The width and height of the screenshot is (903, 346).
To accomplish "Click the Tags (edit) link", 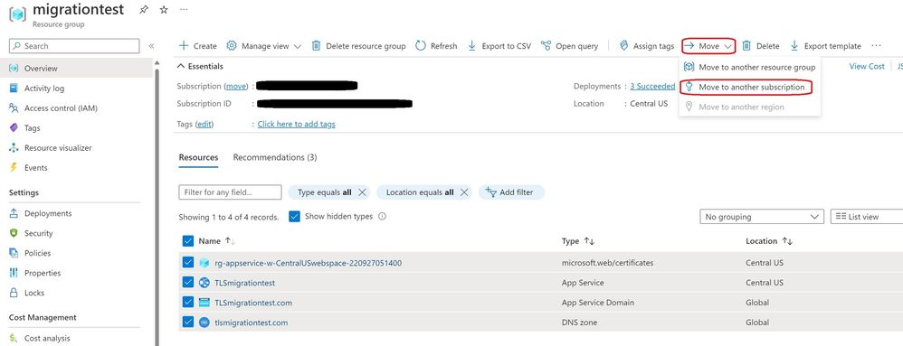I will click(204, 124).
